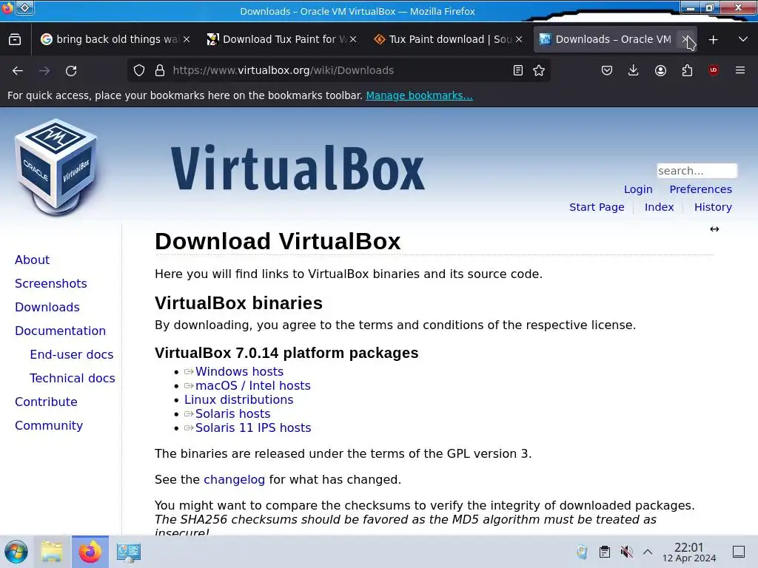758x568 pixels.
Task: Switch to Download Tux Paint for Windows tab
Action: click(x=282, y=40)
